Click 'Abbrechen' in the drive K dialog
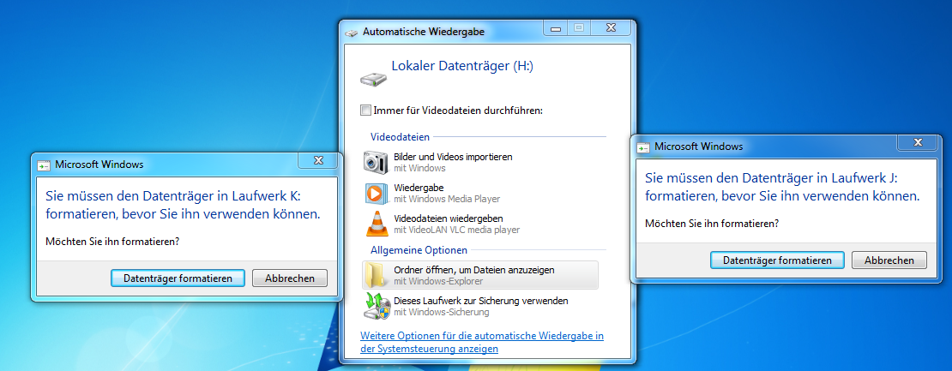 (x=290, y=278)
